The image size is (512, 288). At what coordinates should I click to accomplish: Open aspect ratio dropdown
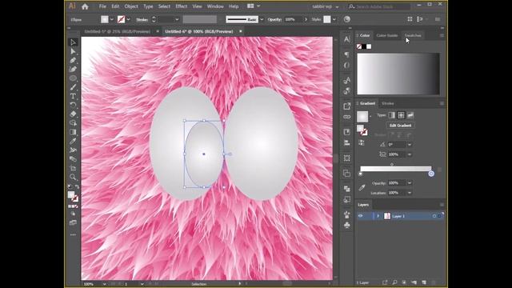tap(410, 154)
